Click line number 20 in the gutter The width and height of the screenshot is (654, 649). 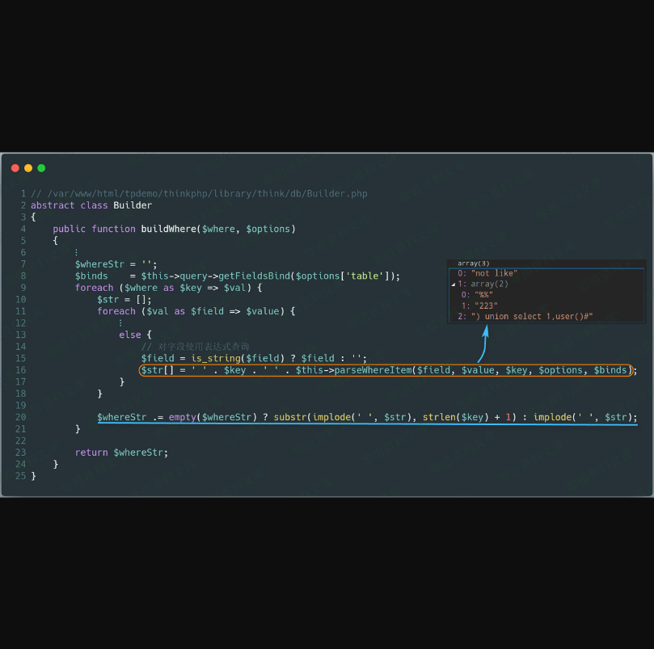20,417
